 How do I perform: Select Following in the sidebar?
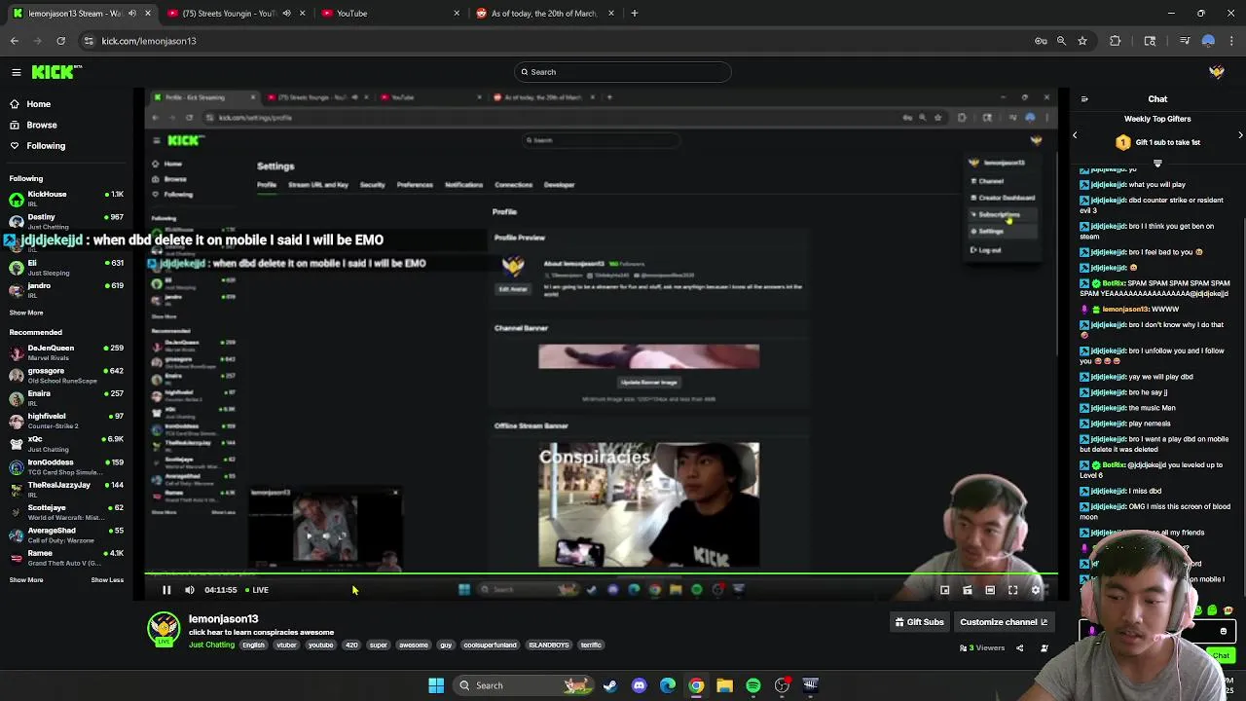(x=46, y=146)
